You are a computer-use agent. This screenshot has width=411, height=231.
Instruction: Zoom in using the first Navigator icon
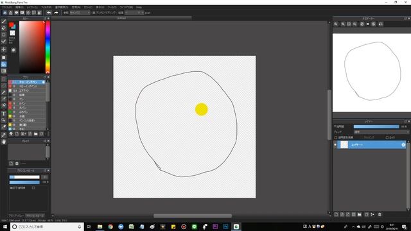click(336, 24)
